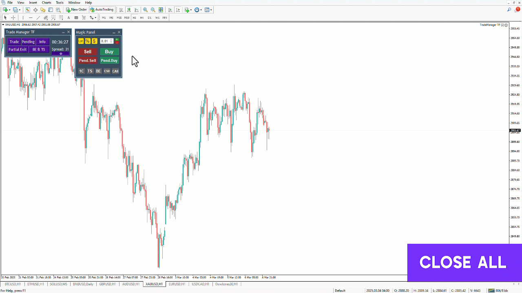Open the Charts menu
This screenshot has height=293, width=522.
pos(46,2)
